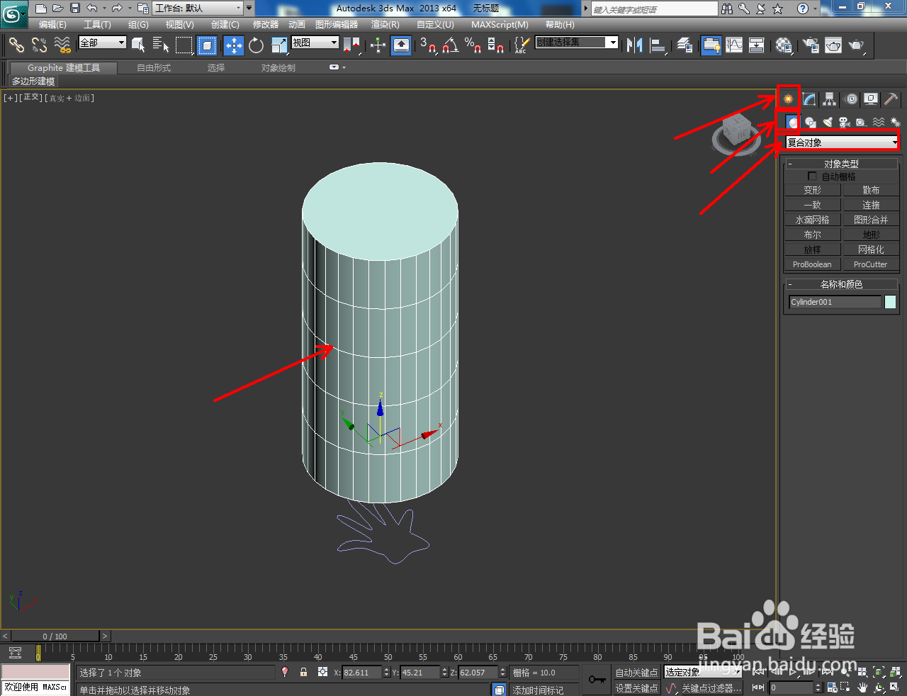Click the Unlink Selection tool
Viewport: 907px width, 696px height.
tap(39, 45)
